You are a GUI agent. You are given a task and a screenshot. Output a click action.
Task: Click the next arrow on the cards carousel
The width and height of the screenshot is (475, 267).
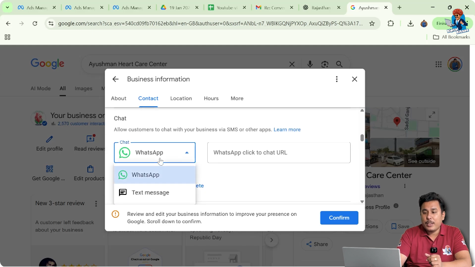(x=272, y=240)
